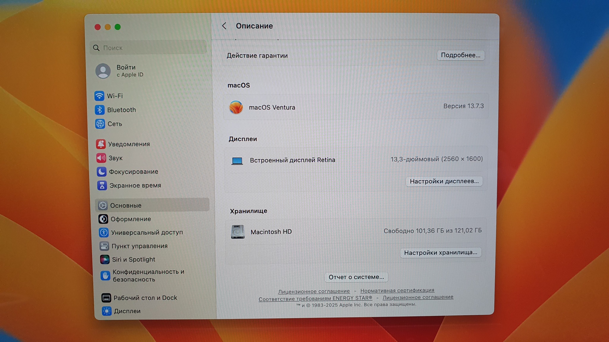Open ENERGY STAR compliance link
The image size is (609, 342).
pos(315,298)
